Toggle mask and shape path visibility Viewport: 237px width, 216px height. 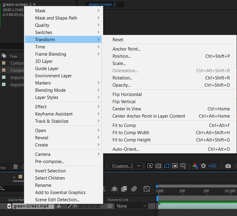[x=166, y=166]
